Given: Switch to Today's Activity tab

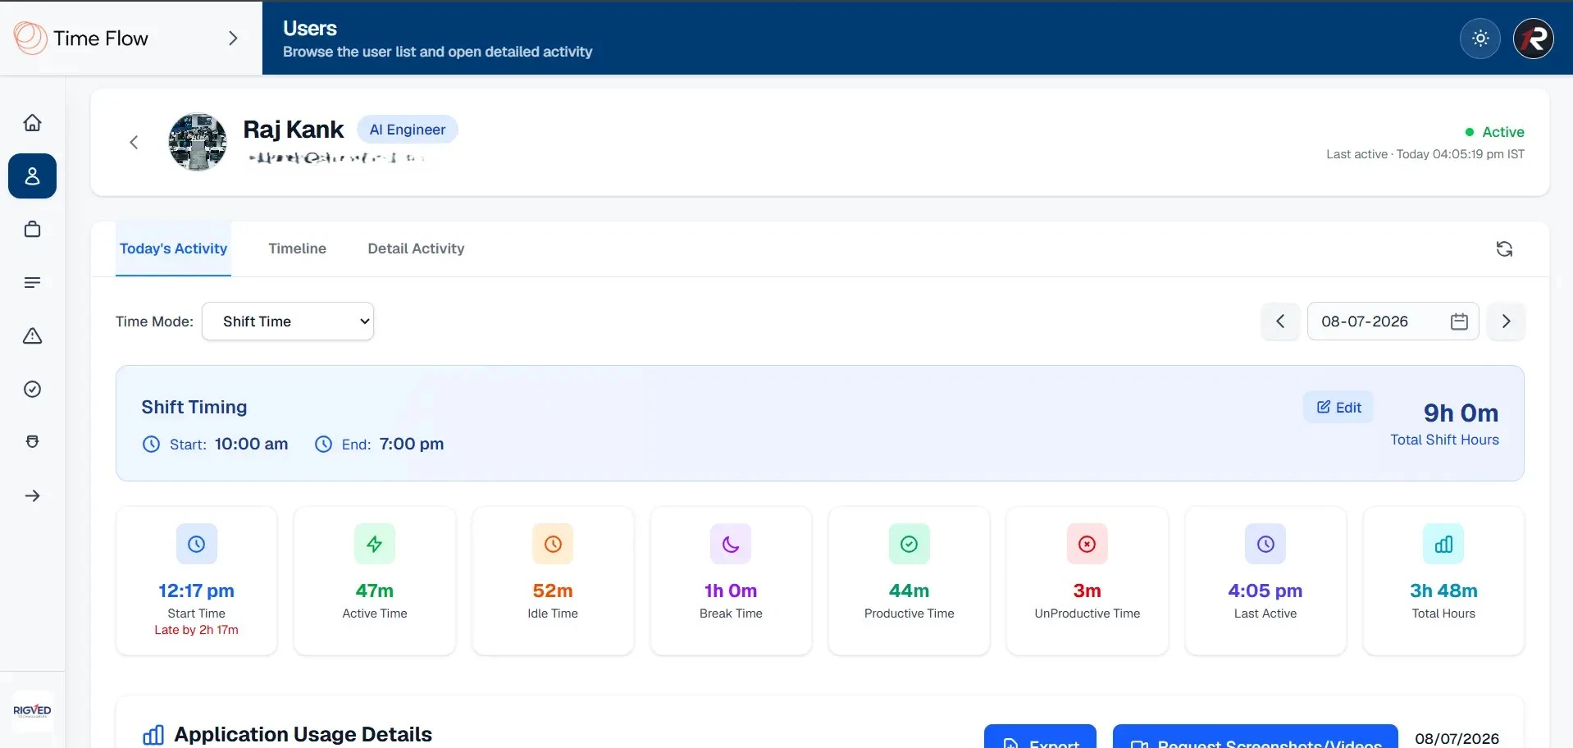Looking at the screenshot, I should [173, 249].
